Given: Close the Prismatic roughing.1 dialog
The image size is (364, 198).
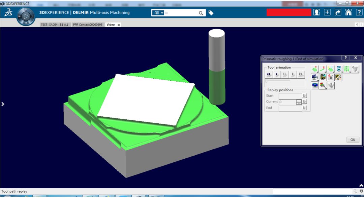Looking at the screenshot, I should coord(356,58).
